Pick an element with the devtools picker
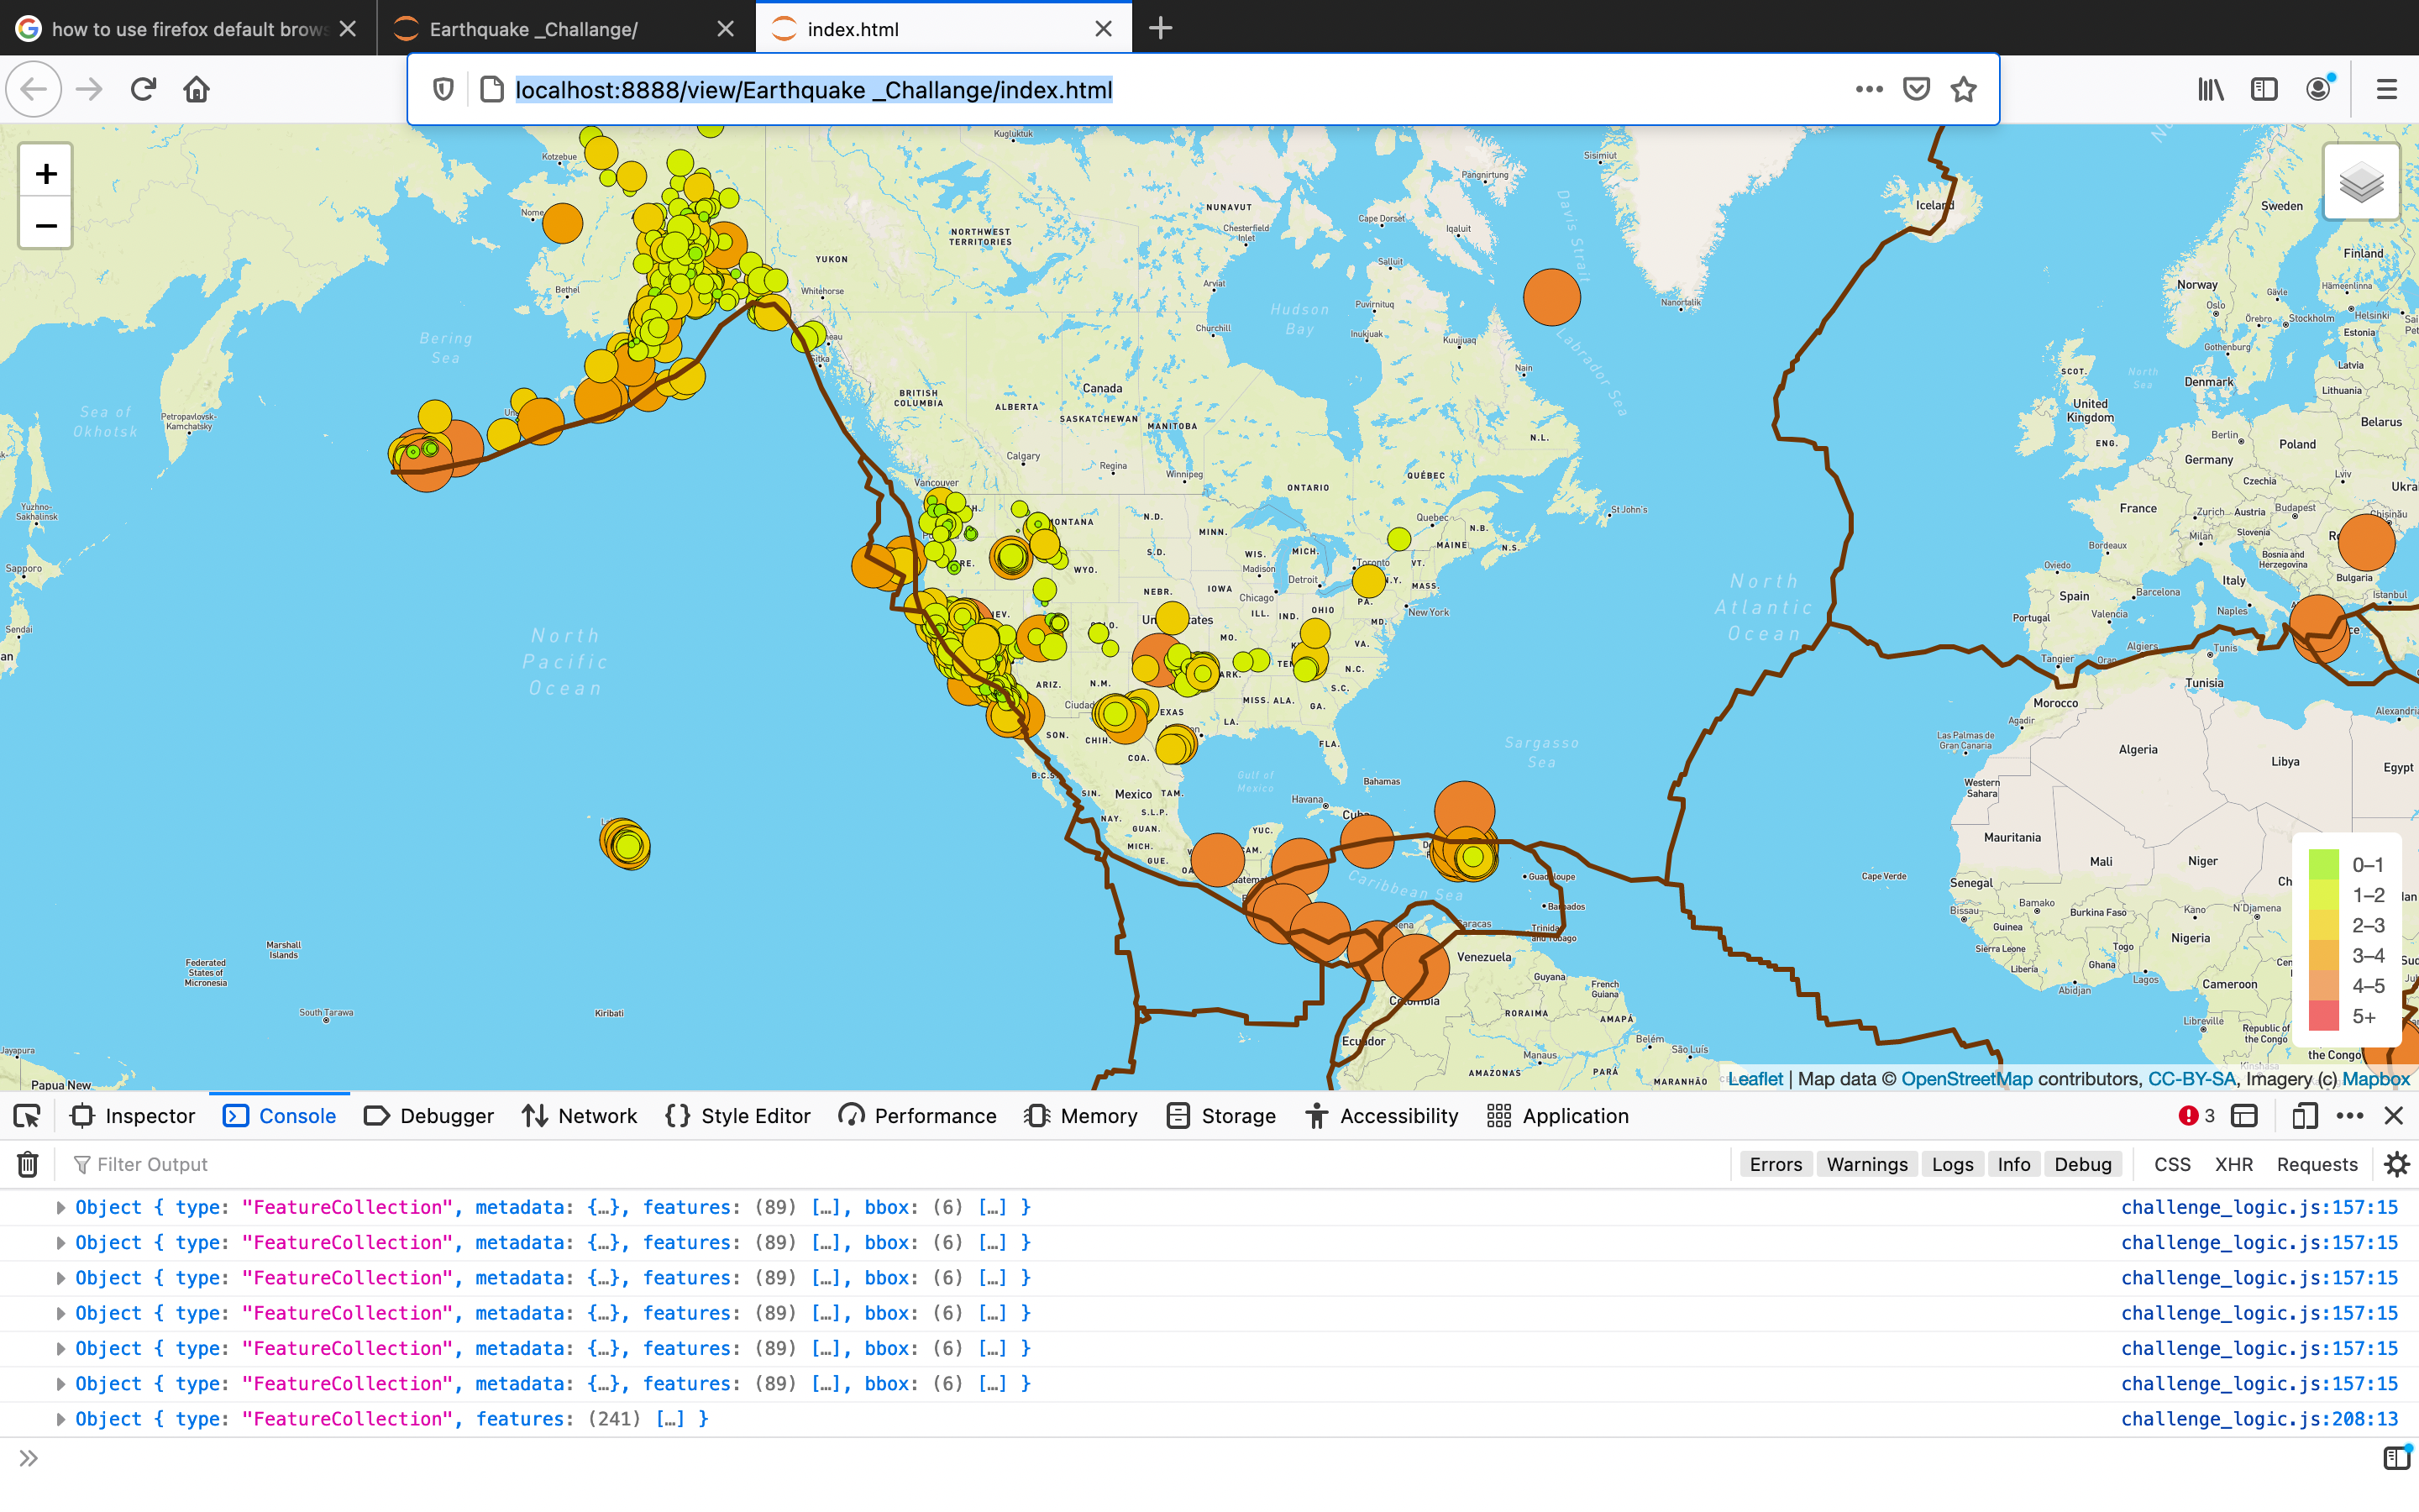 pyautogui.click(x=27, y=1116)
